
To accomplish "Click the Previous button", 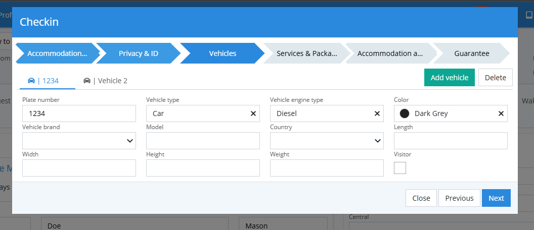I will click(460, 198).
